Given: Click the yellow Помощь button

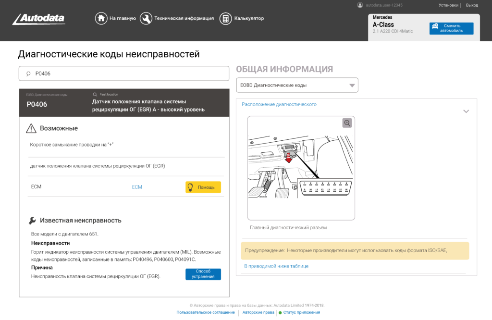Looking at the screenshot, I should tap(203, 187).
